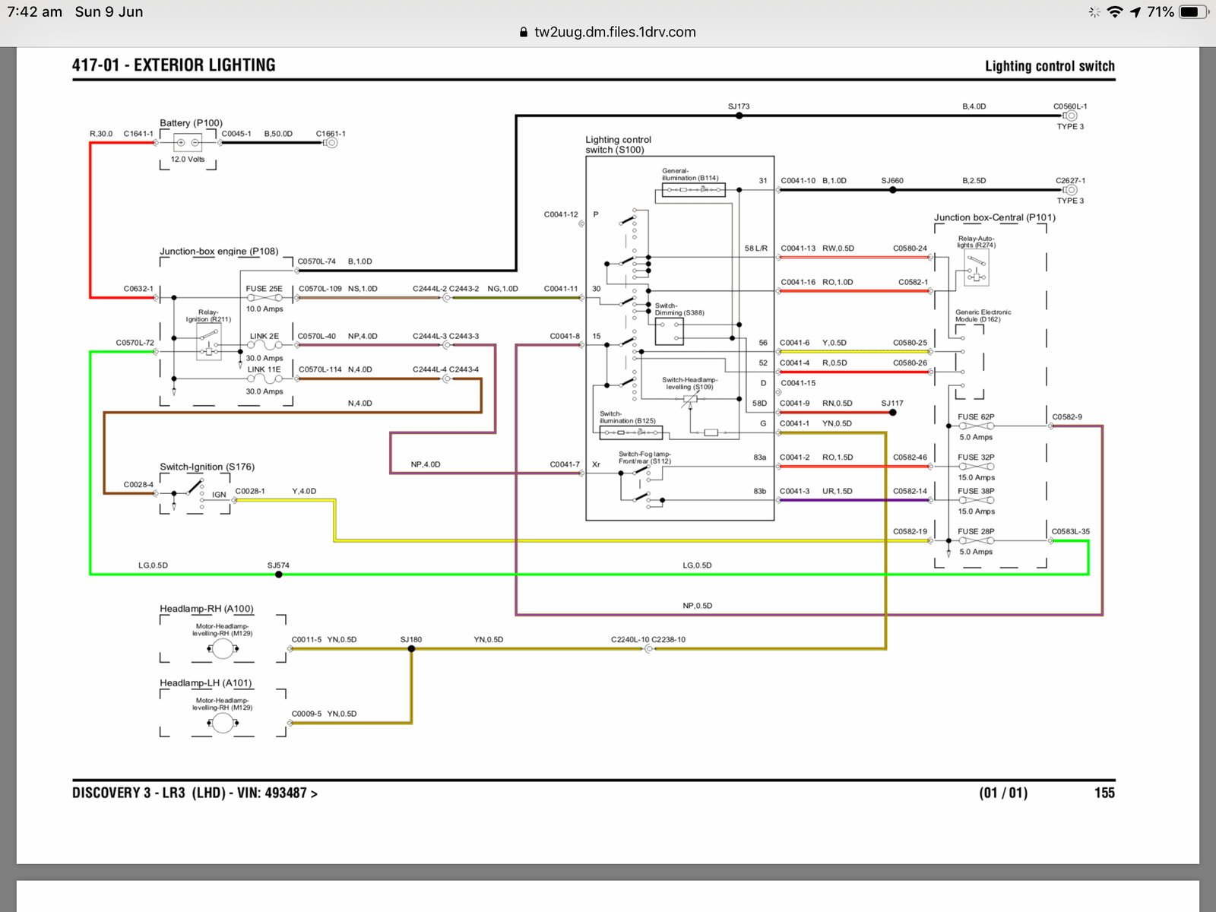Screen dimensions: 1216x912
Task: Tap the C0583L-35 connector label
Action: 1071,532
